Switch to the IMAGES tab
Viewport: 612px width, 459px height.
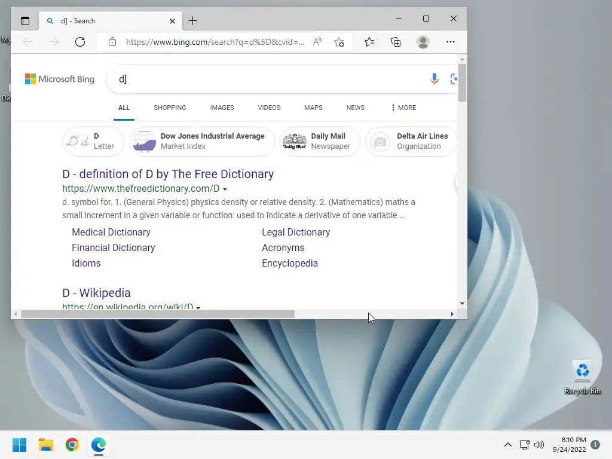(222, 108)
